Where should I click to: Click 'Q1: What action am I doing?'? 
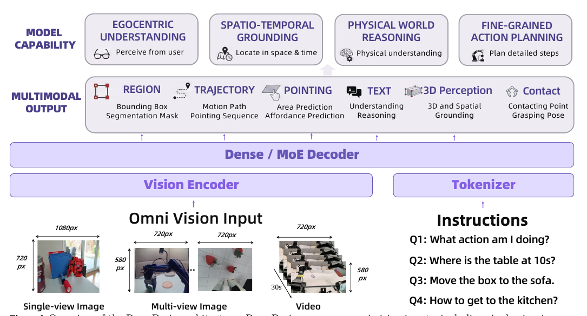click(479, 239)
